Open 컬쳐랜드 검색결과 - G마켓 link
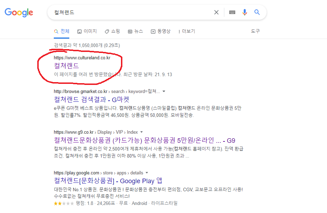Screen dimensions: 327x213 tap(91, 99)
